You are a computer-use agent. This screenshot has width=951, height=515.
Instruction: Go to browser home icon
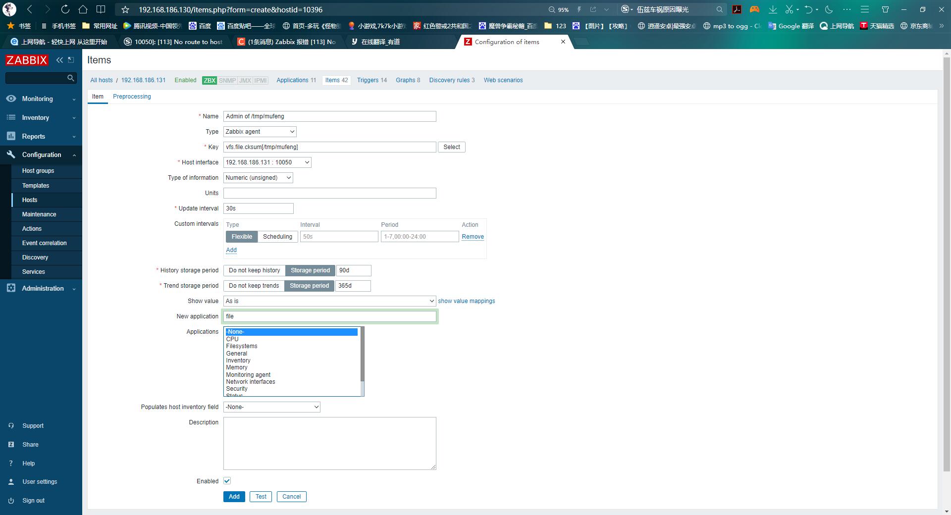pos(83,9)
